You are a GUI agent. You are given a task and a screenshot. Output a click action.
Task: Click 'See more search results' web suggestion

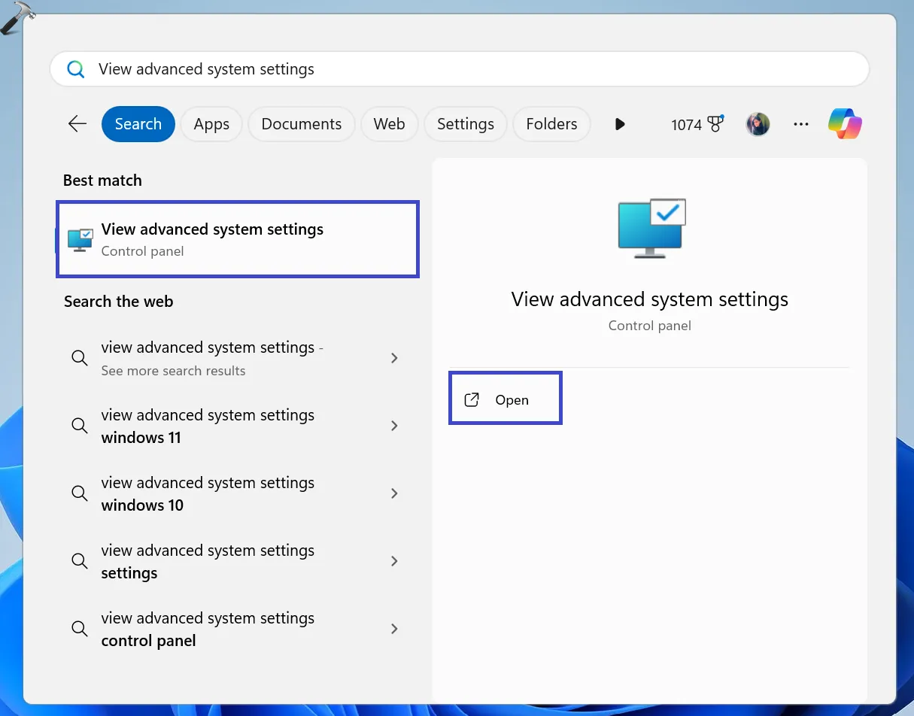tap(211, 359)
